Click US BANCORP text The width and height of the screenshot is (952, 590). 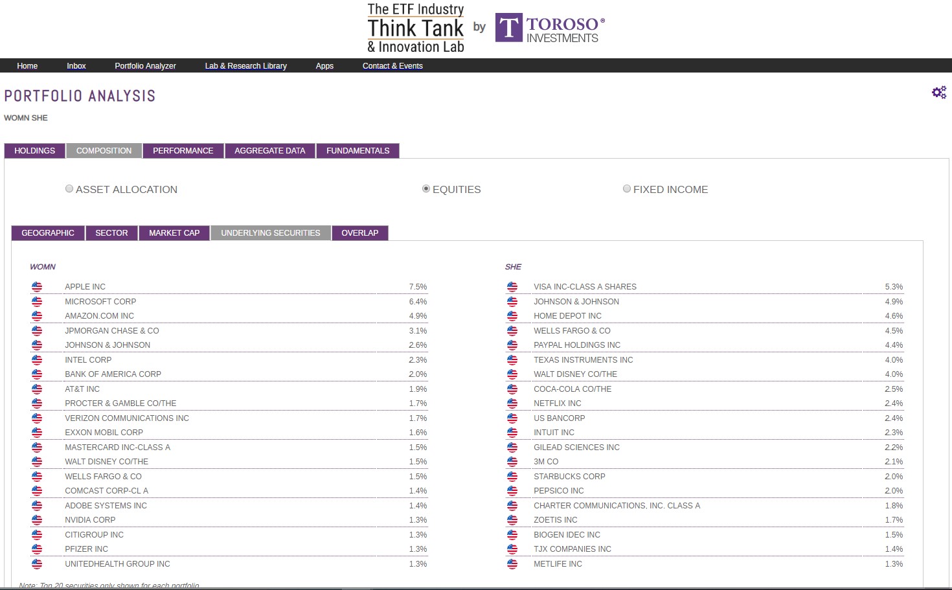tap(560, 418)
